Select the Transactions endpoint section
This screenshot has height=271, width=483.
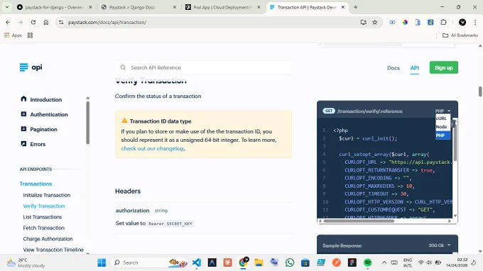[36, 184]
